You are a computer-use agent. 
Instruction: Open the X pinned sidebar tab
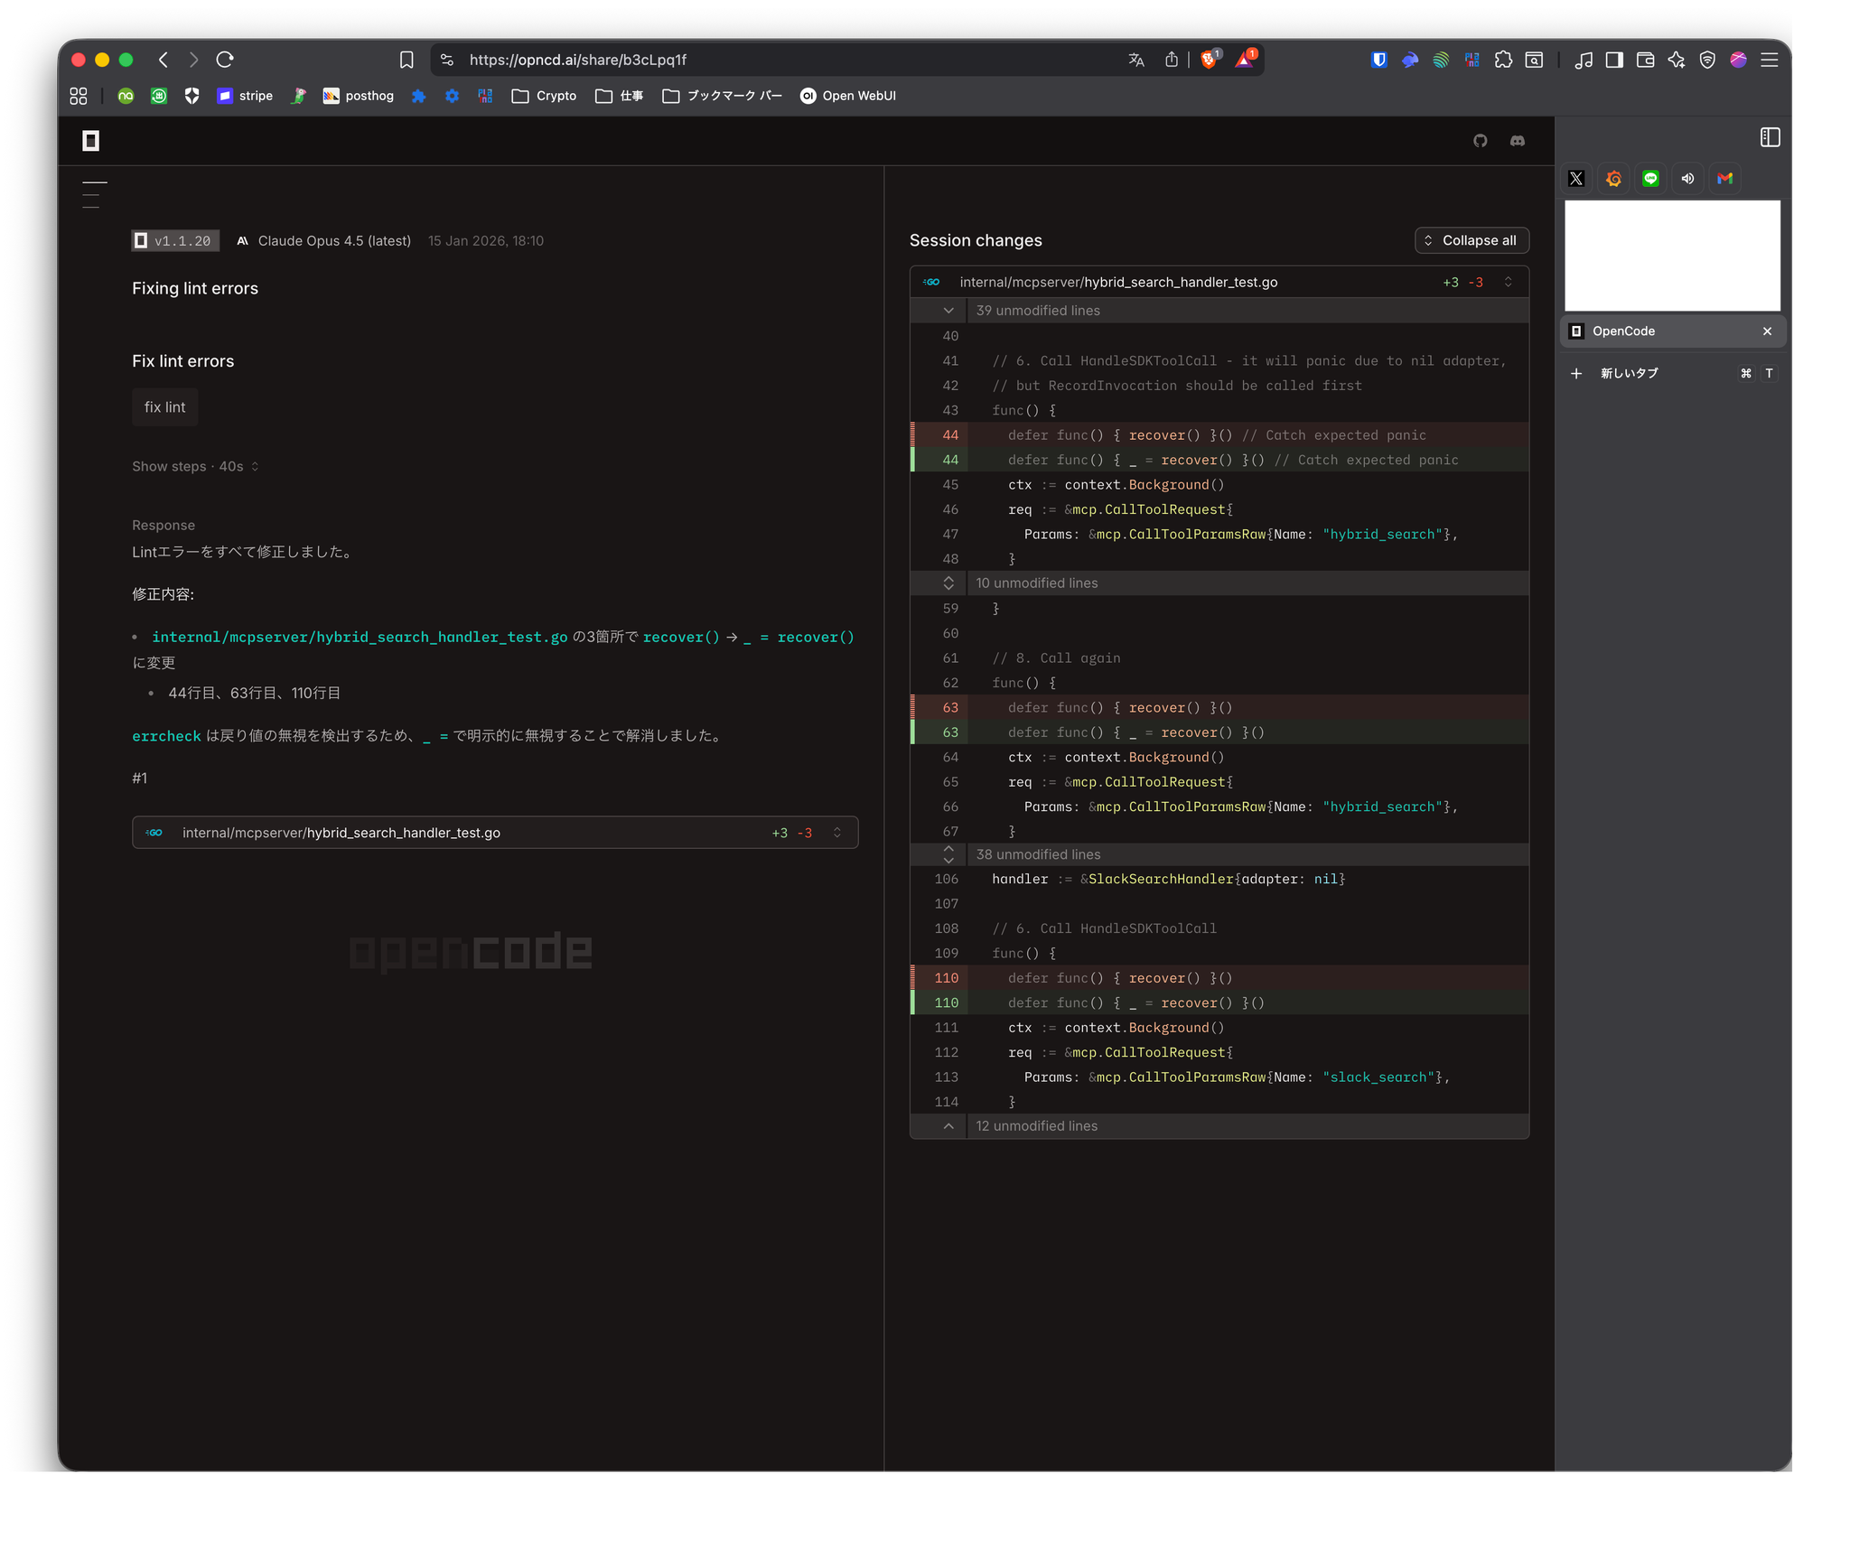click(x=1576, y=178)
